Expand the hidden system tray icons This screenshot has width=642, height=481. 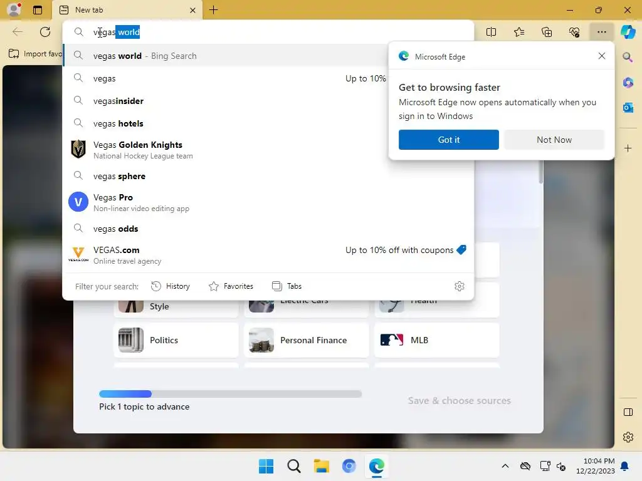tap(505, 466)
